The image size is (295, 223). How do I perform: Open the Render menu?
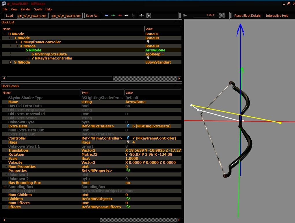[25, 9]
